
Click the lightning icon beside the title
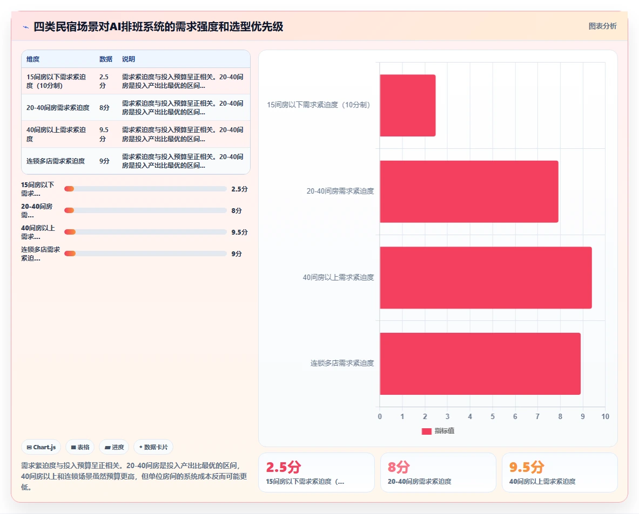pyautogui.click(x=26, y=27)
